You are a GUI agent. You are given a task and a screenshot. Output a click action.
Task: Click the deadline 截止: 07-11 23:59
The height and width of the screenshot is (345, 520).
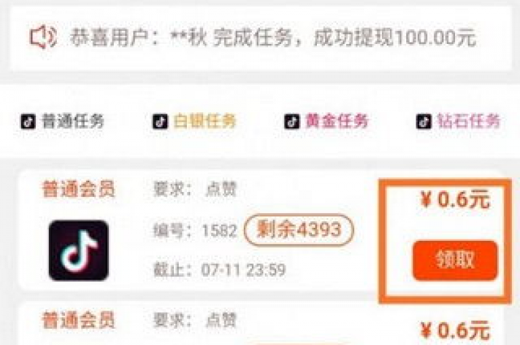[x=219, y=270]
